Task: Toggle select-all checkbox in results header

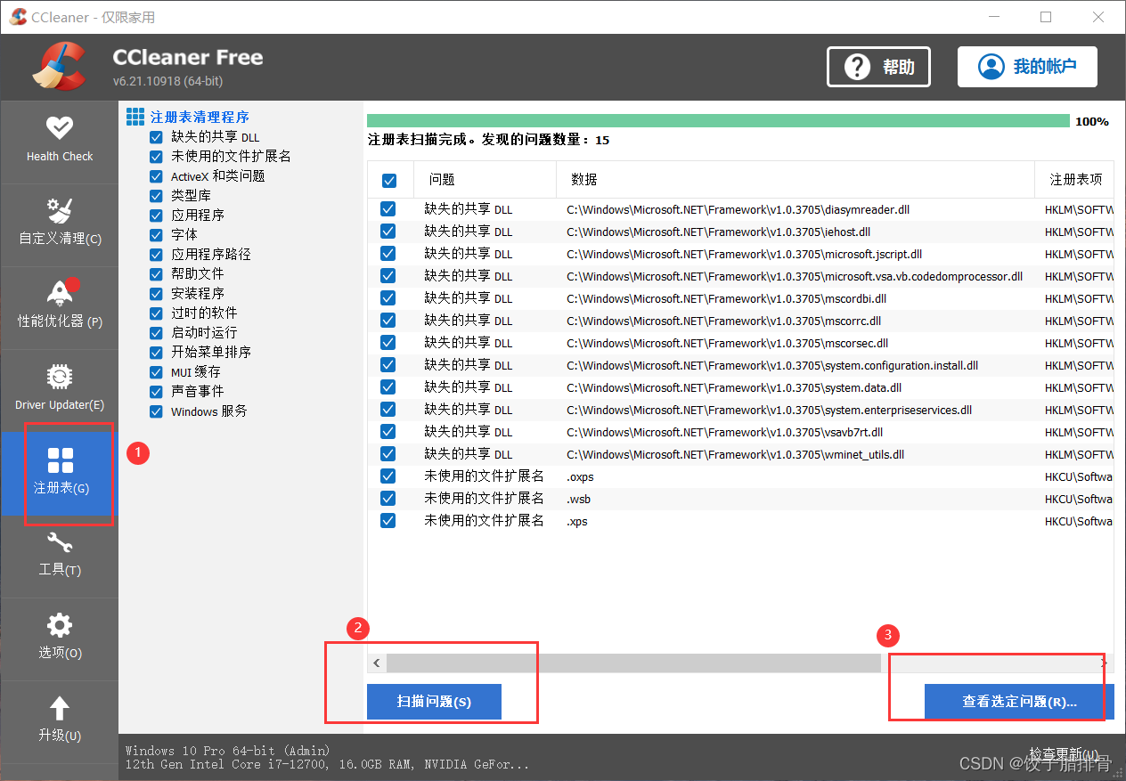Action: coord(389,181)
